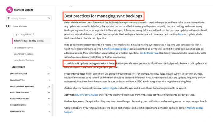
Task: Clear the keyword filter with X
Action: (49, 18)
